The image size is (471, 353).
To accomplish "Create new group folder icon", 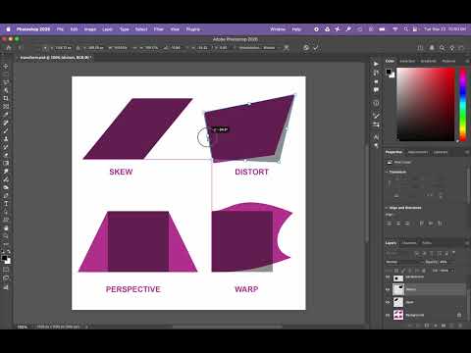I will pos(444,326).
